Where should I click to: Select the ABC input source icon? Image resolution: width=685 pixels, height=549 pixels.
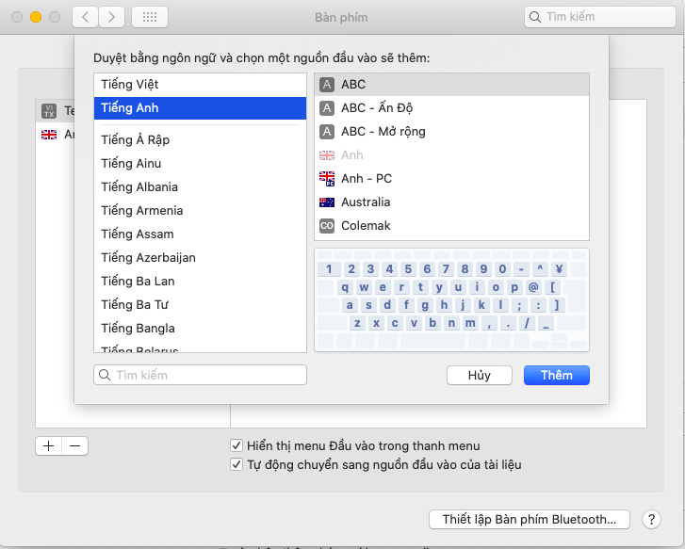pyautogui.click(x=327, y=85)
